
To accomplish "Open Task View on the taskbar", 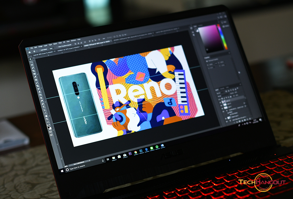I will pyautogui.click(x=108, y=159).
